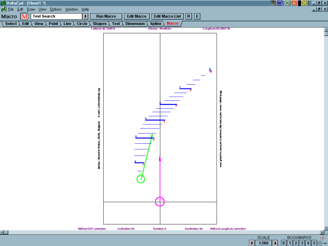The height and width of the screenshot is (246, 328).
Task: Switch to the Point tab
Action: 53,24
